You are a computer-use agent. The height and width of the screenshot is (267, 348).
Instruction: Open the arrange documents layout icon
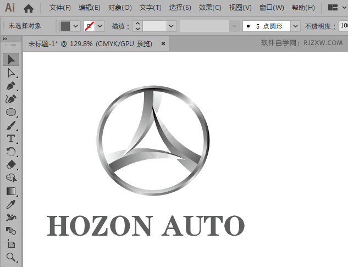click(333, 8)
